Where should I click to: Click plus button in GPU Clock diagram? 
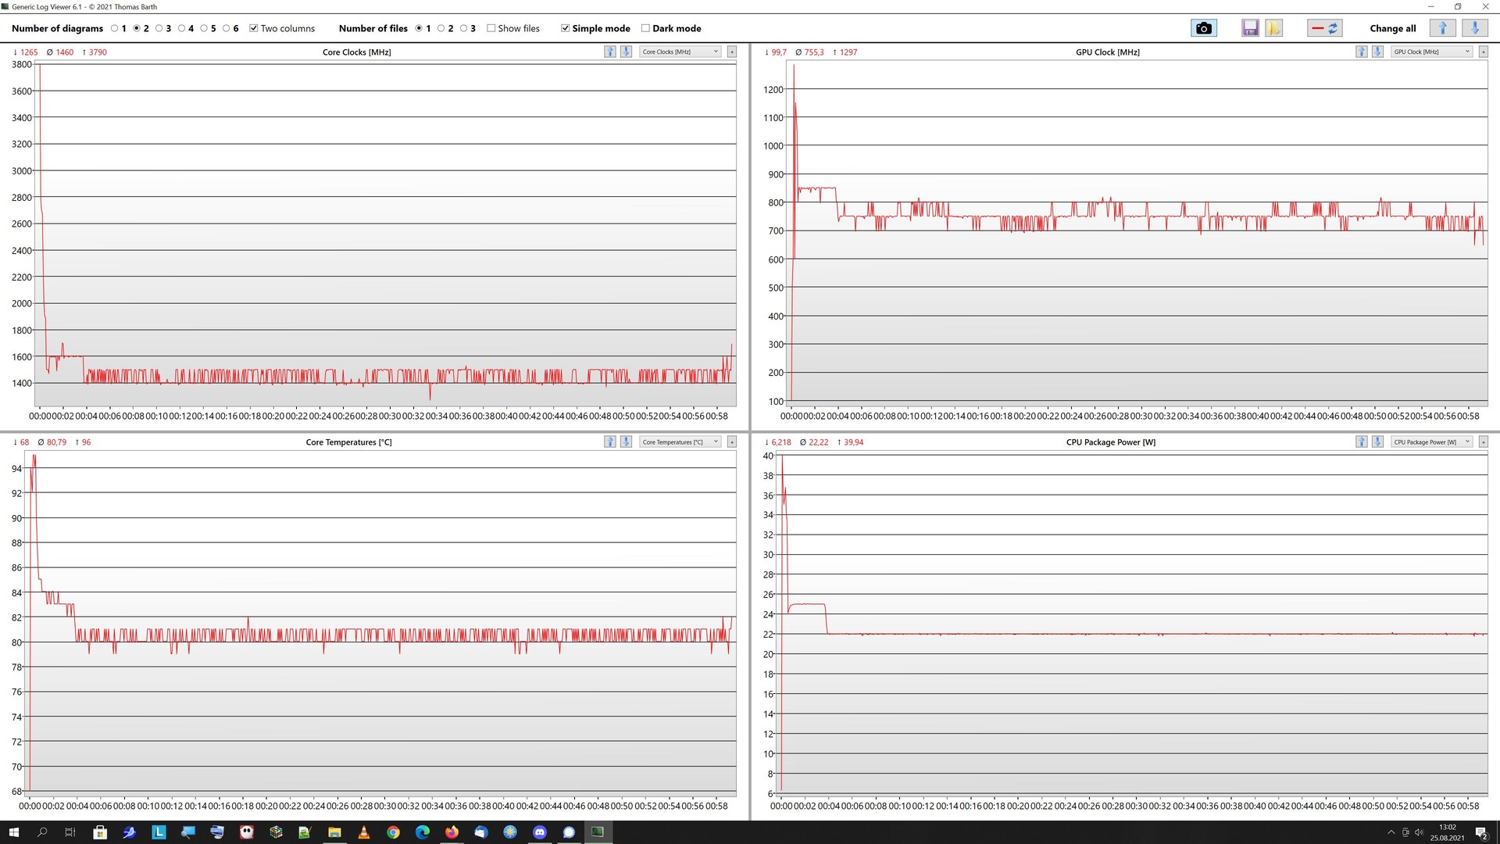[x=1483, y=52]
